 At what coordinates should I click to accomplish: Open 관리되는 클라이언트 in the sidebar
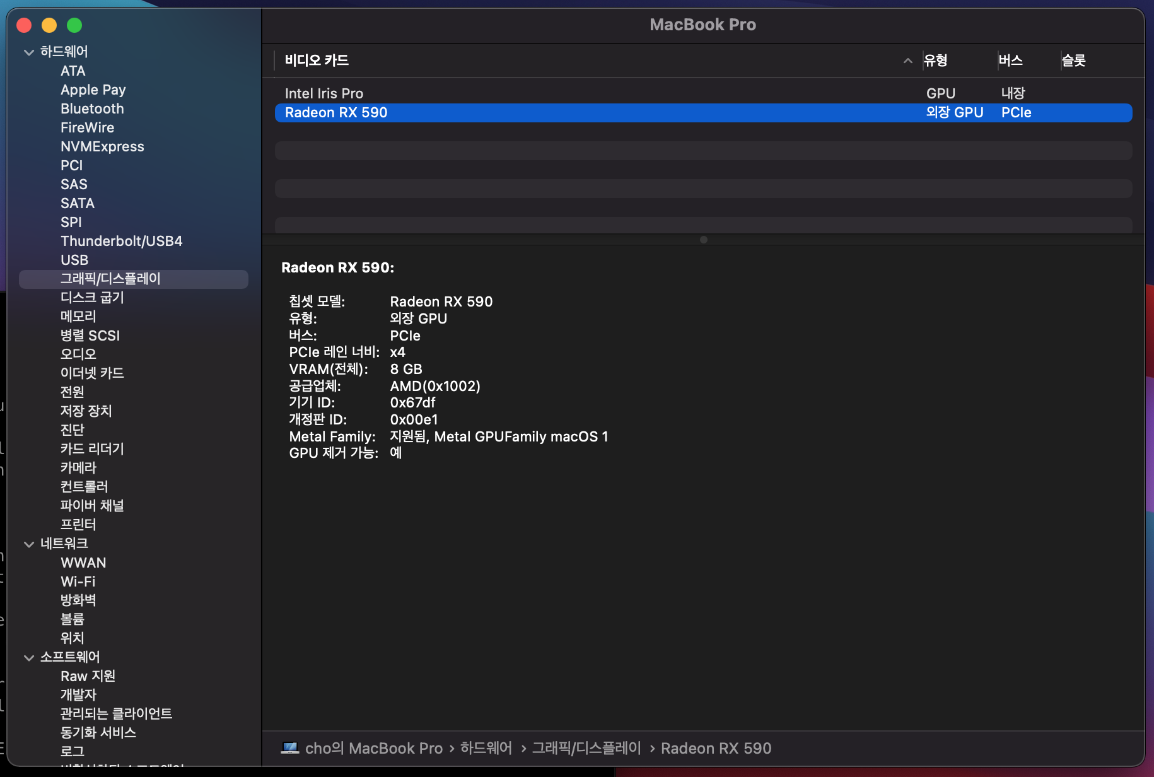[x=117, y=714]
